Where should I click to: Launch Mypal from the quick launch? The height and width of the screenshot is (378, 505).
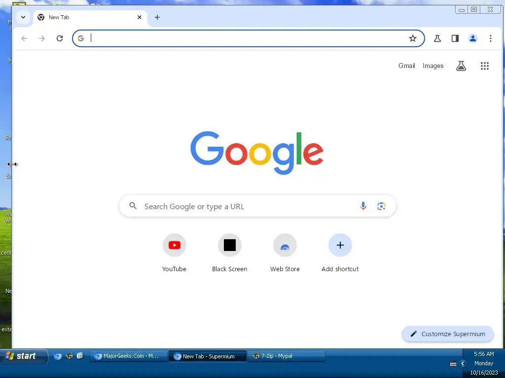click(69, 356)
